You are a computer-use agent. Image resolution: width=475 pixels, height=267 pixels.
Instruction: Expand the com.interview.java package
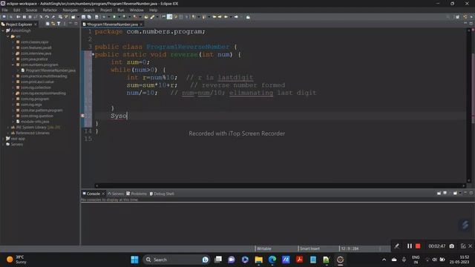click(x=13, y=53)
